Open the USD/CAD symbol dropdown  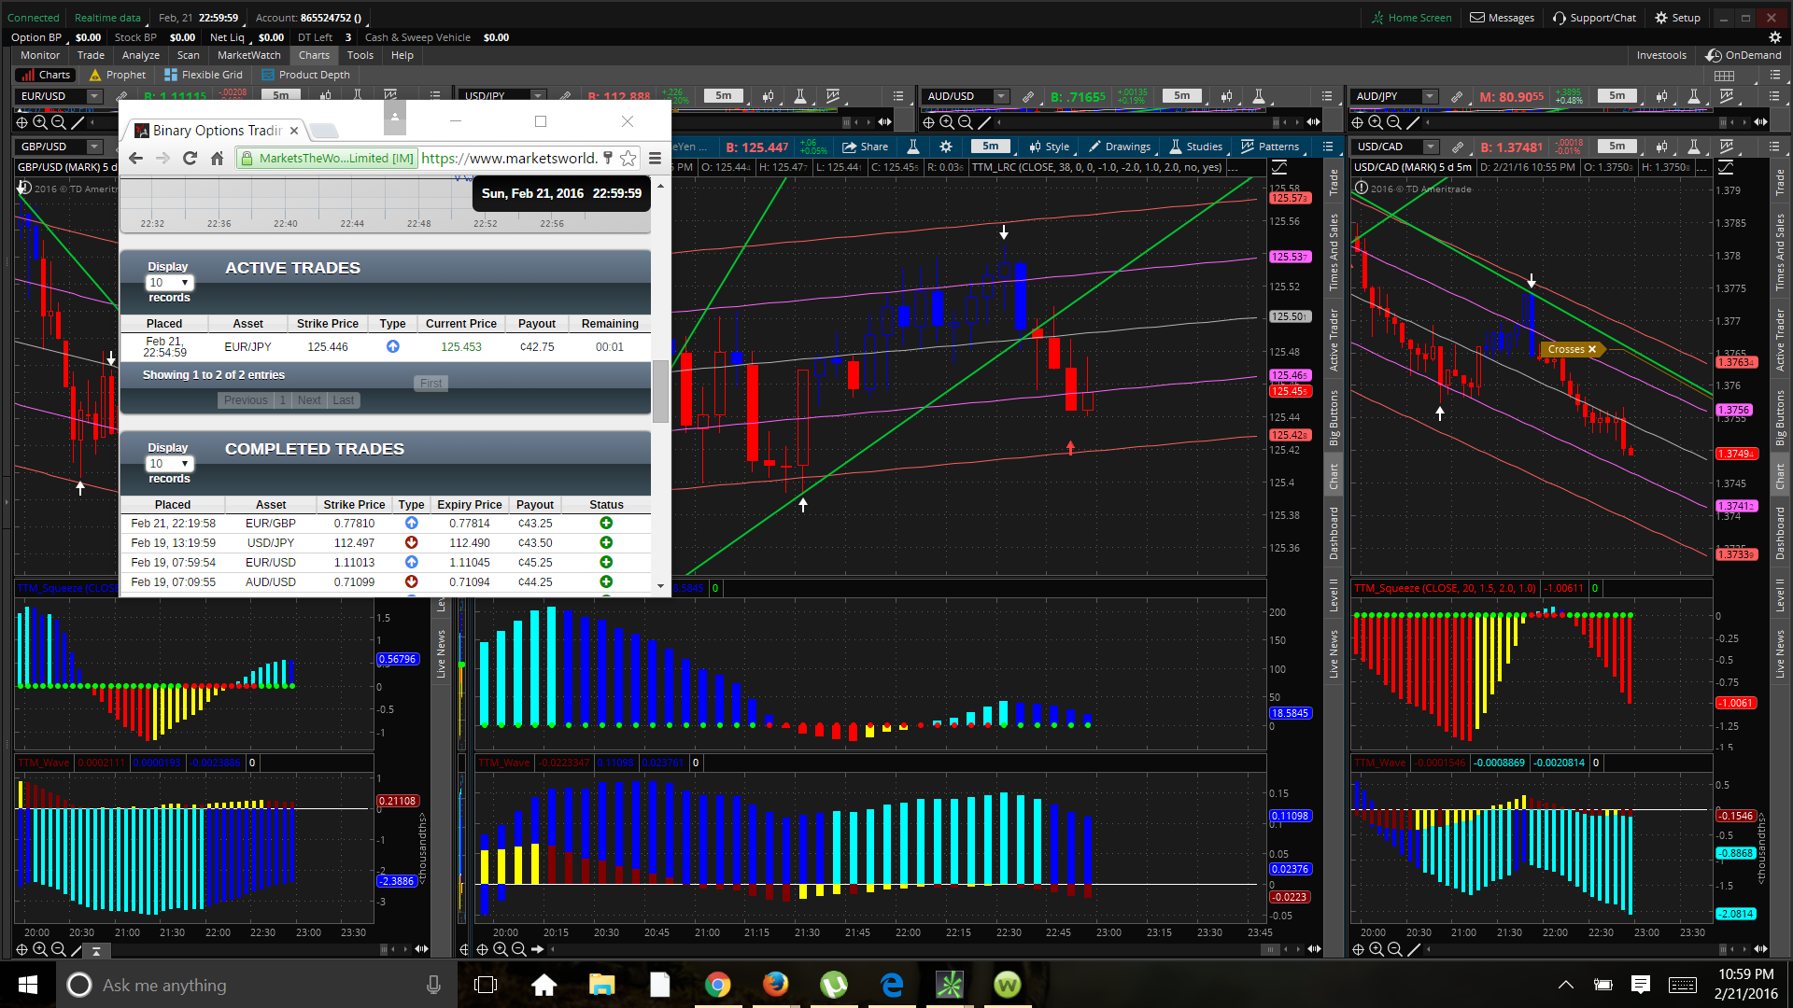1431,147
